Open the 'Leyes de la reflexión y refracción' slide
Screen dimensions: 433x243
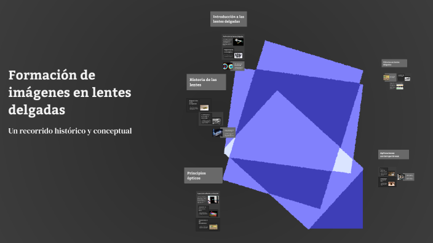tap(208, 198)
